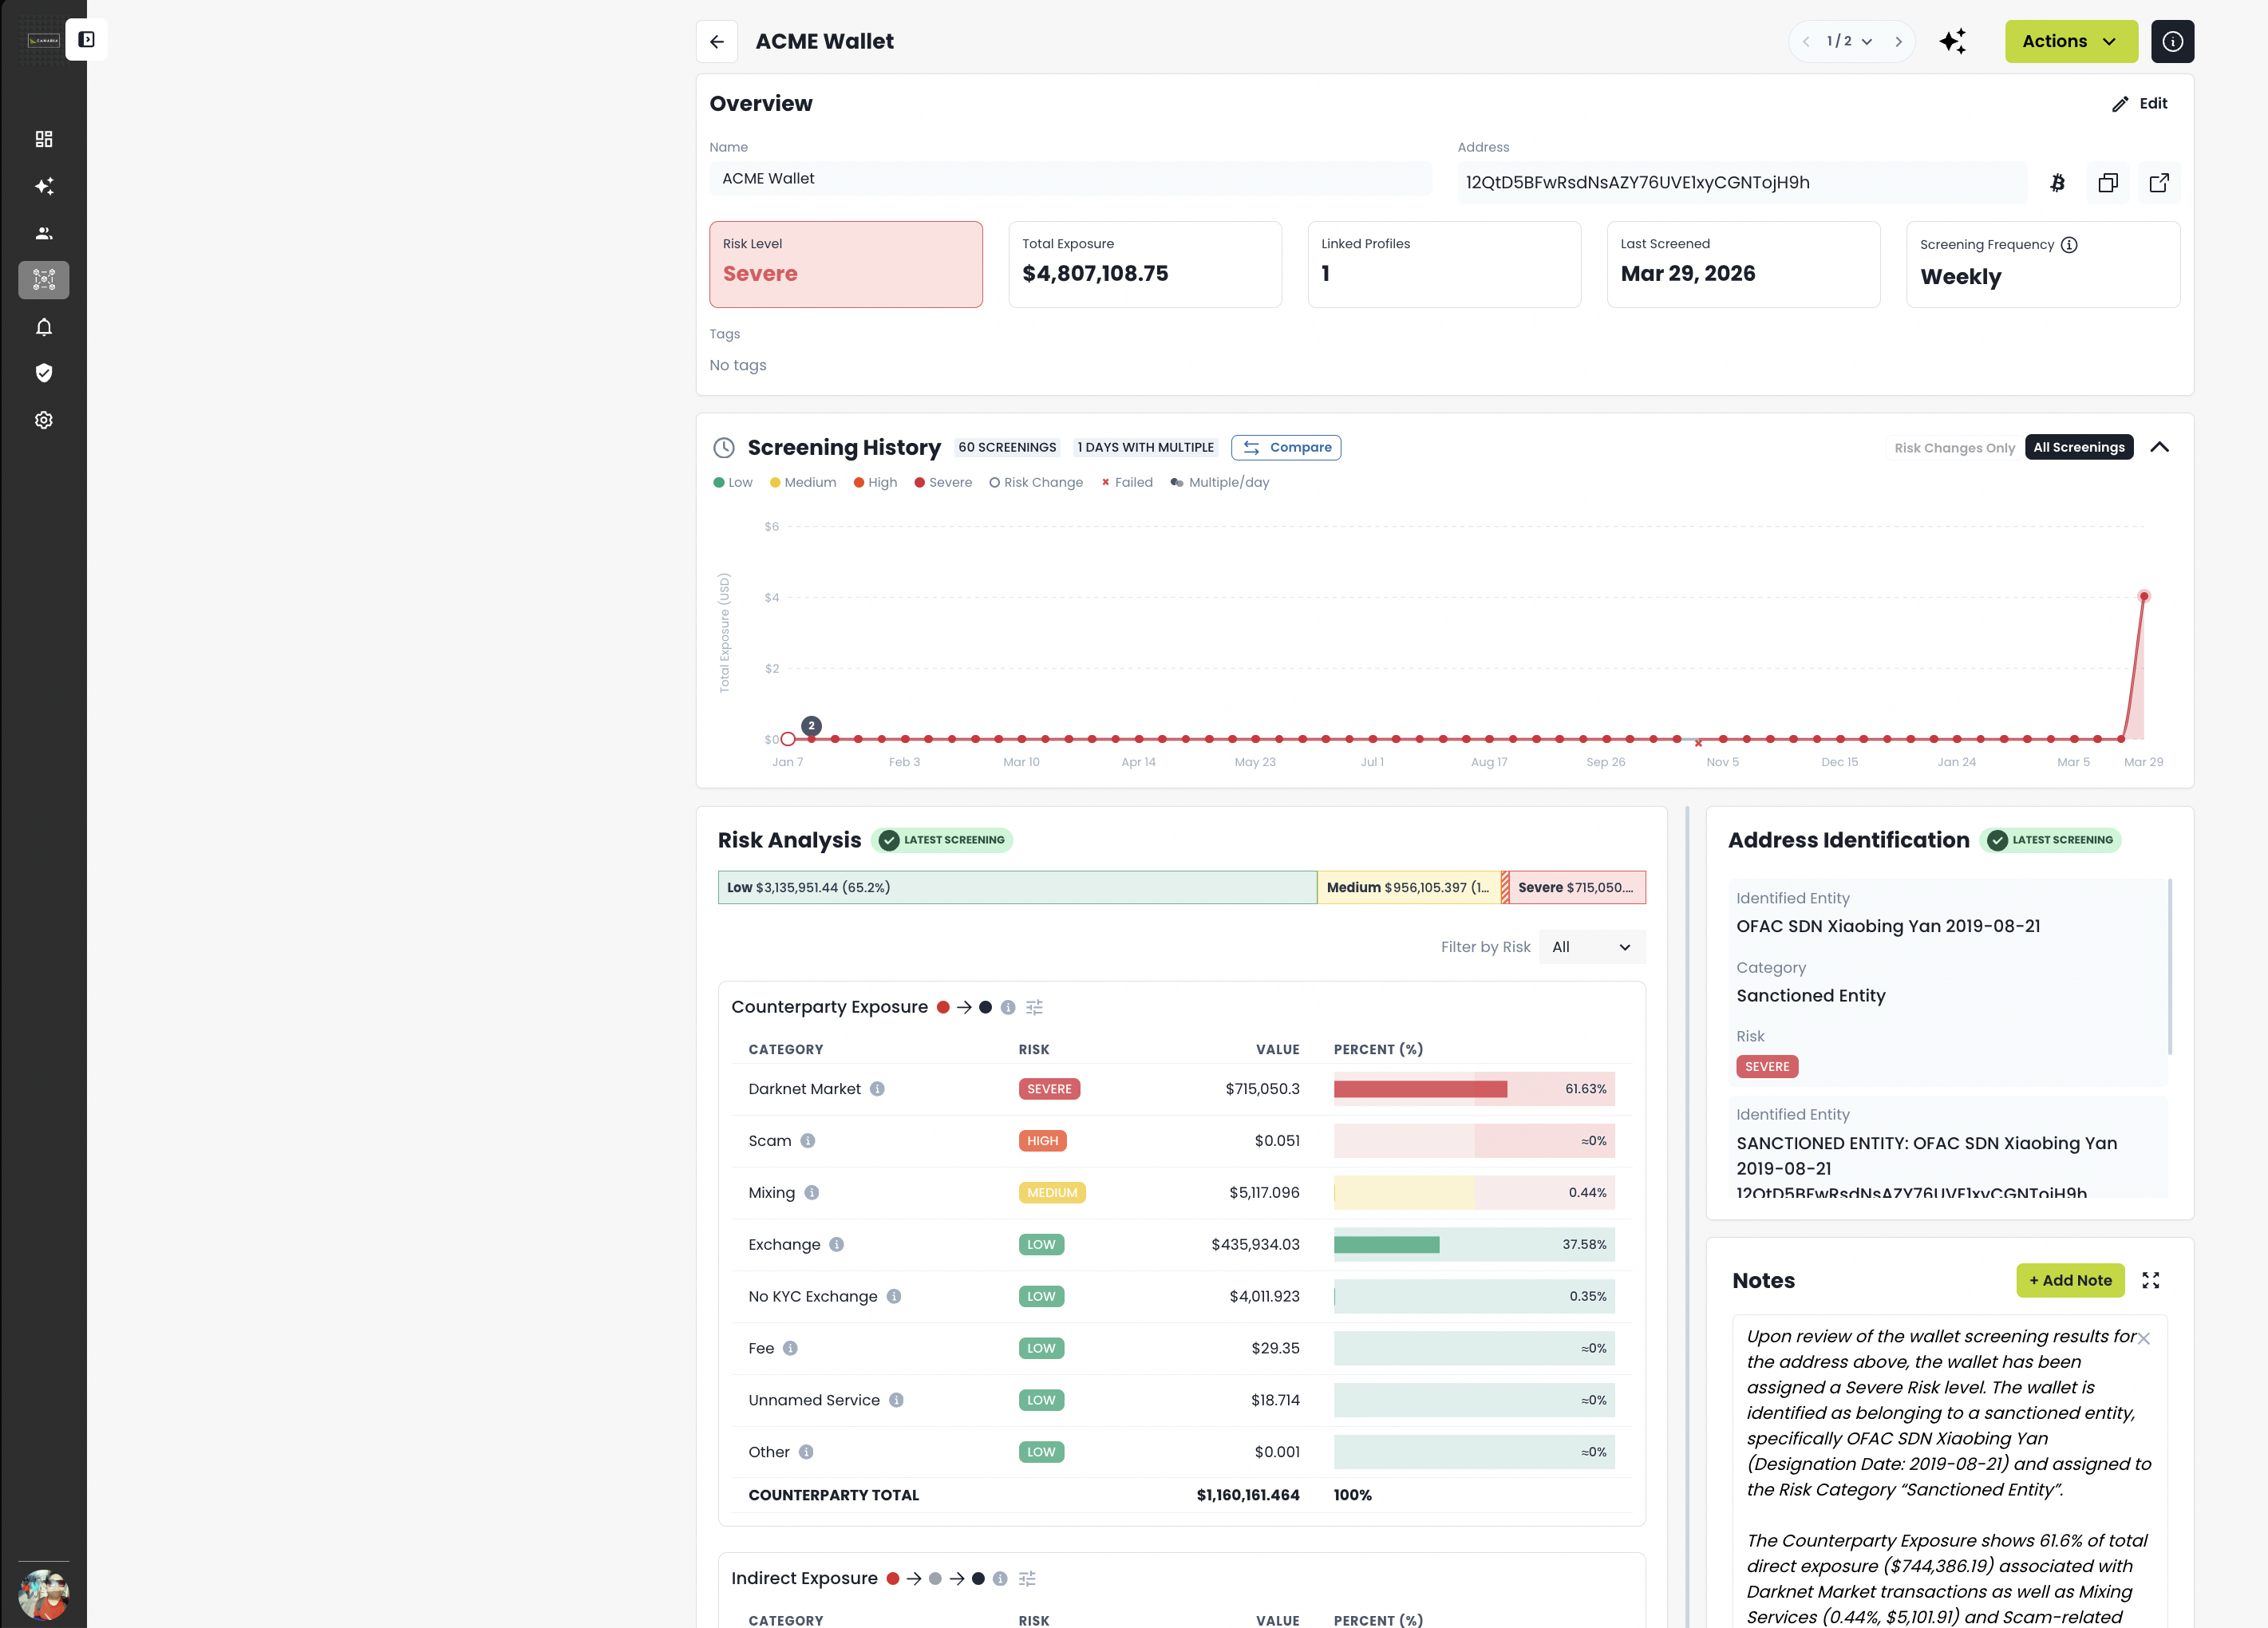
Task: Click the AI sparkle icon in header
Action: click(x=1952, y=41)
